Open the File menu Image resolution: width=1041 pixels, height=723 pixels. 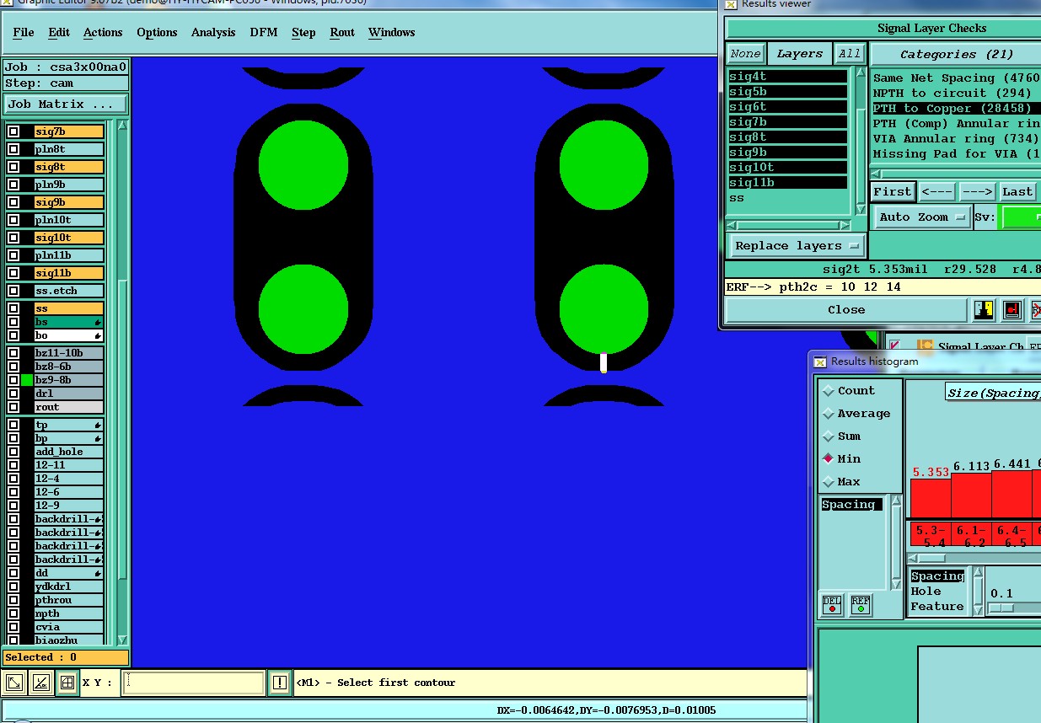point(24,33)
